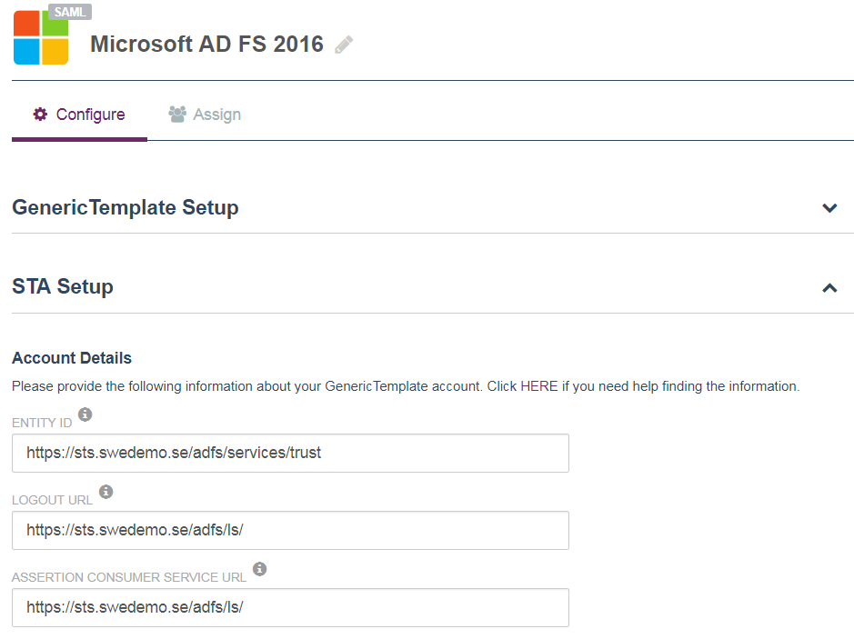The width and height of the screenshot is (854, 639).
Task: Click the info icon for Assertion Consumer Service URL
Action: click(x=260, y=569)
